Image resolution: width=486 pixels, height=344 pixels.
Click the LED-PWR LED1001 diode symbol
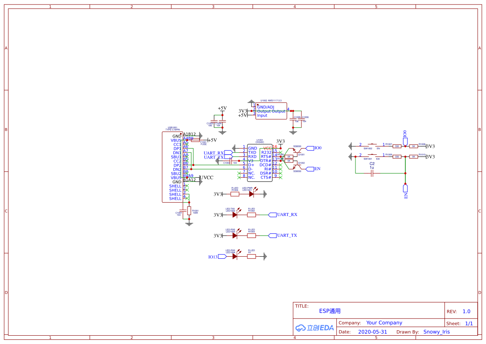(x=252, y=194)
